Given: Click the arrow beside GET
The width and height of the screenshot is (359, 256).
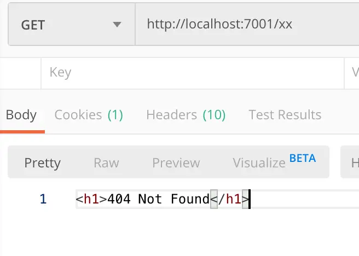Looking at the screenshot, I should pos(116,25).
